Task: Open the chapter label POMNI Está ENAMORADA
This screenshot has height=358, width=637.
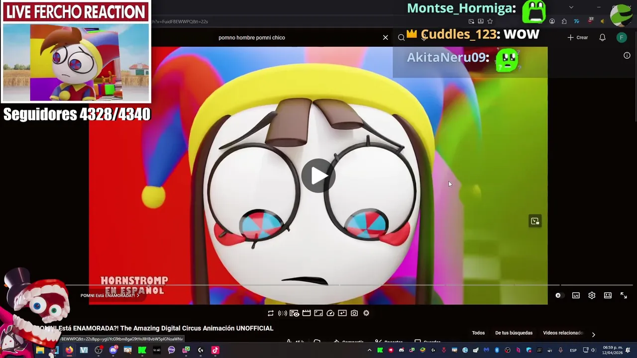Action: pos(109,295)
